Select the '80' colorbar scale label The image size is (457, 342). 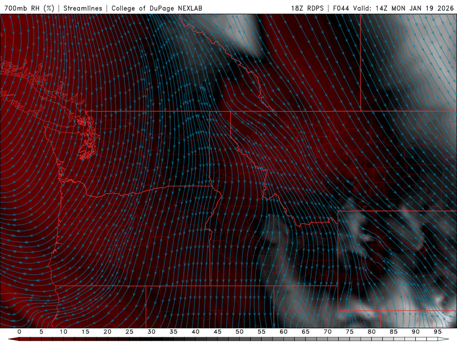pyautogui.click(x=371, y=332)
